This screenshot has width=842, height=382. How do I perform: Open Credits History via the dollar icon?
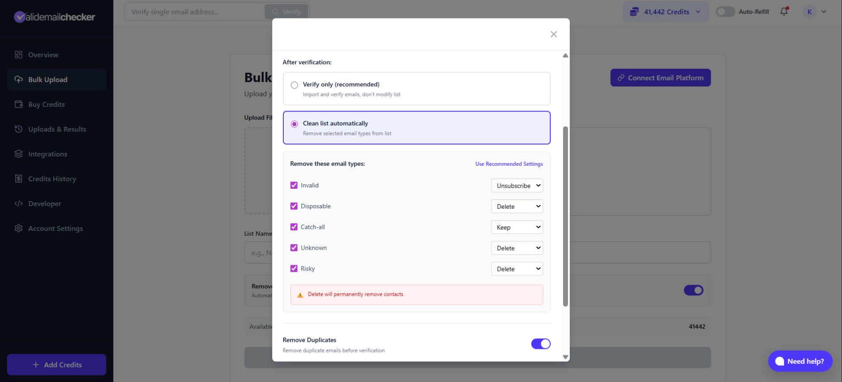[19, 179]
